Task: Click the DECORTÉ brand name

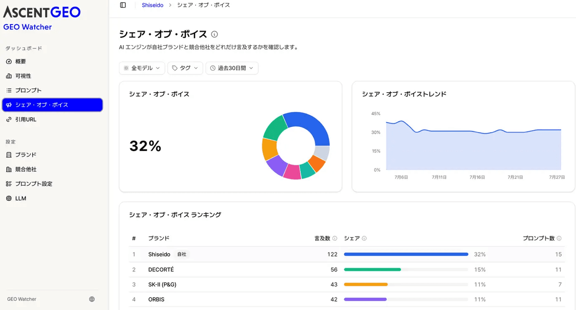Action: pos(161,270)
